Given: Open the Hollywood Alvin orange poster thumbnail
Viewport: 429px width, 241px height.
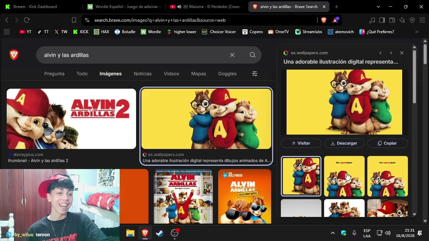Looking at the screenshot, I should (x=245, y=196).
